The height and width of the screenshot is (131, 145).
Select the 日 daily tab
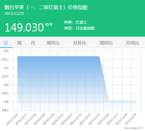[6, 43]
